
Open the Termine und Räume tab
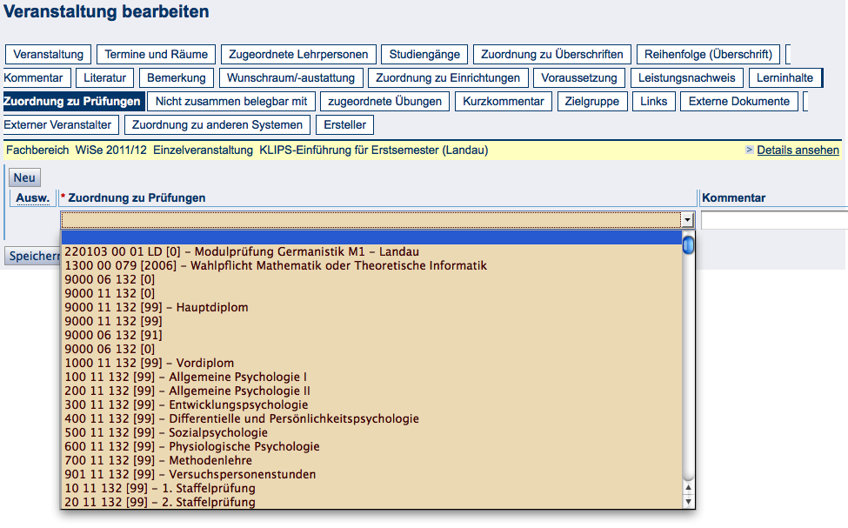pos(156,54)
